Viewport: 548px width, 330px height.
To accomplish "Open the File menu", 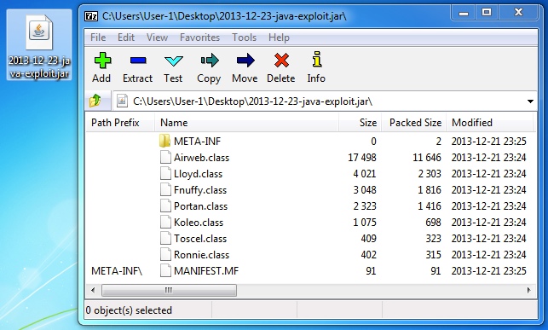I will pyautogui.click(x=98, y=38).
